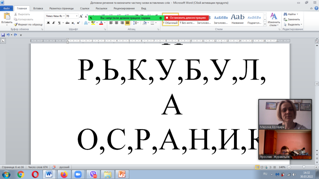This screenshot has width=319, height=179.
Task: Click the subscript x₂ icon
Action: pyautogui.click(x=73, y=23)
